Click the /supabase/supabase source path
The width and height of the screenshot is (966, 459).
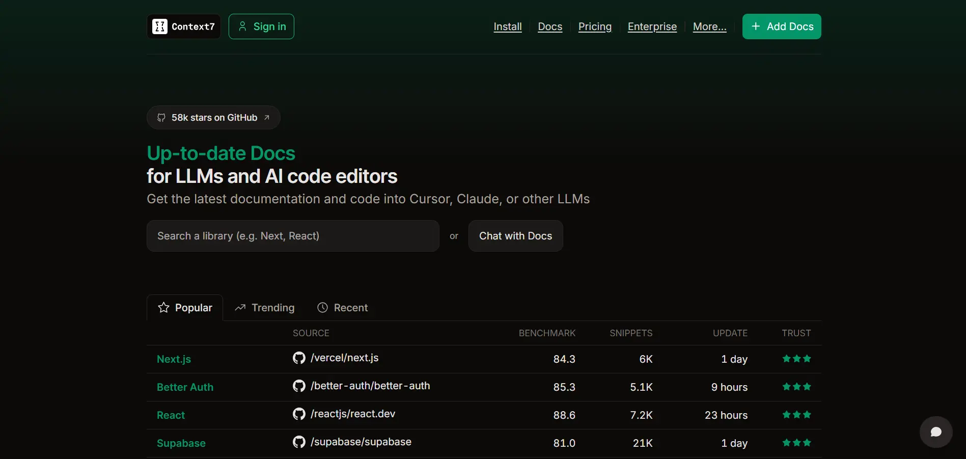coord(361,442)
